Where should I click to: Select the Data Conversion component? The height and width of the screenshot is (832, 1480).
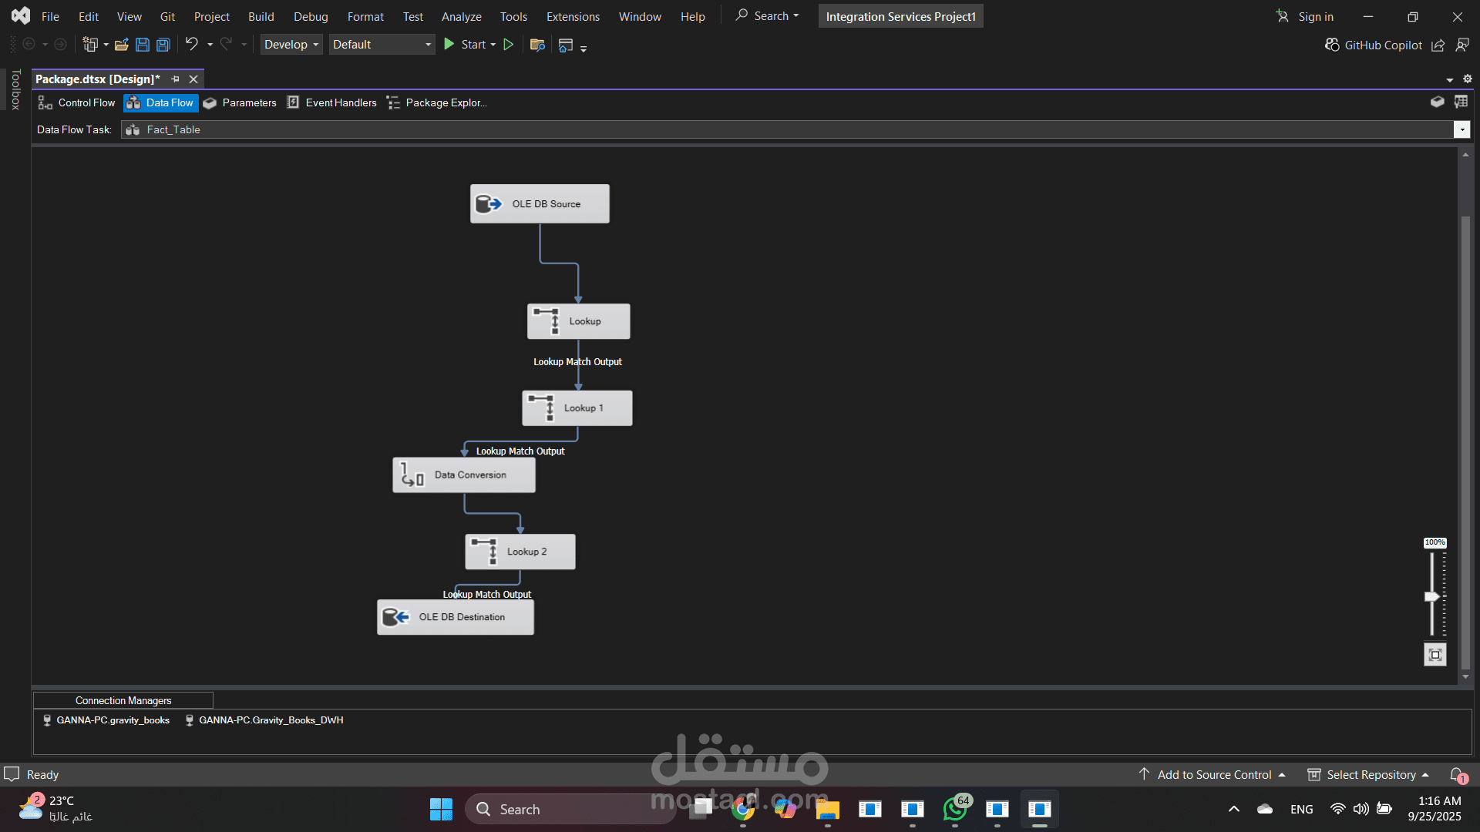tap(463, 475)
